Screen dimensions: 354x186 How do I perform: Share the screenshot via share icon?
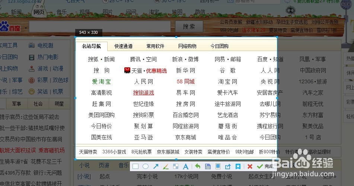[x=228, y=166]
